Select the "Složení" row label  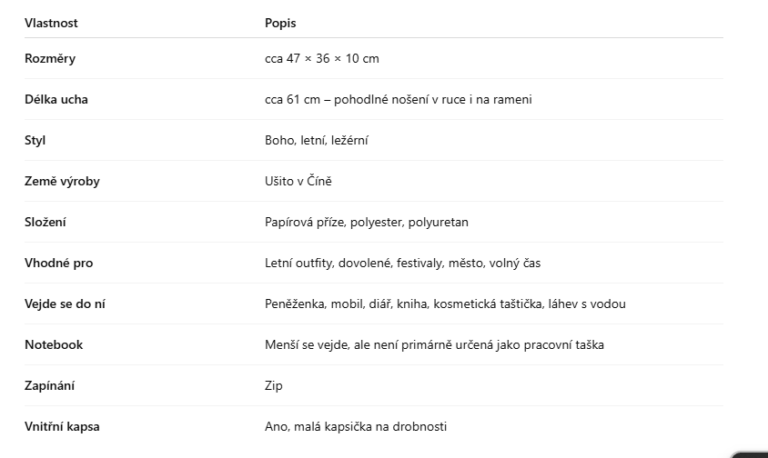click(x=45, y=222)
